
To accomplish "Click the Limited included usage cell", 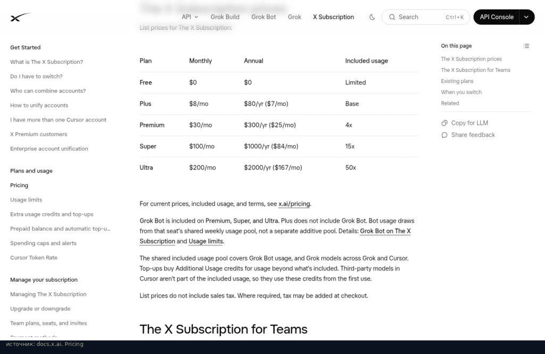I will (355, 82).
